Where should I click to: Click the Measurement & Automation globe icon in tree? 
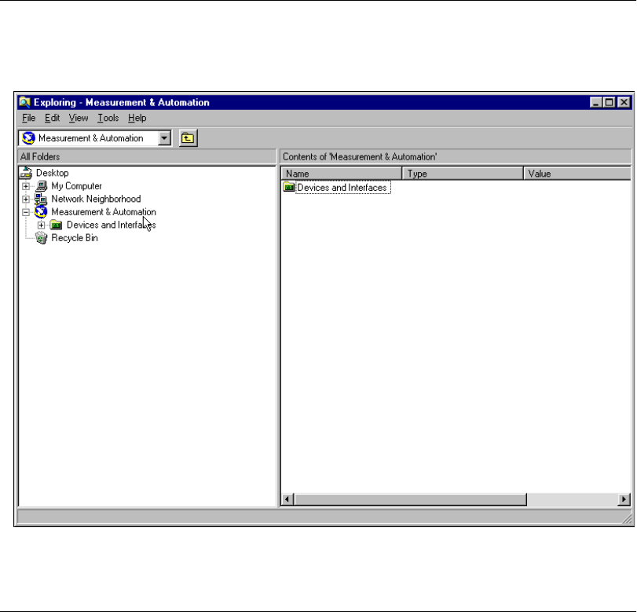(x=41, y=211)
